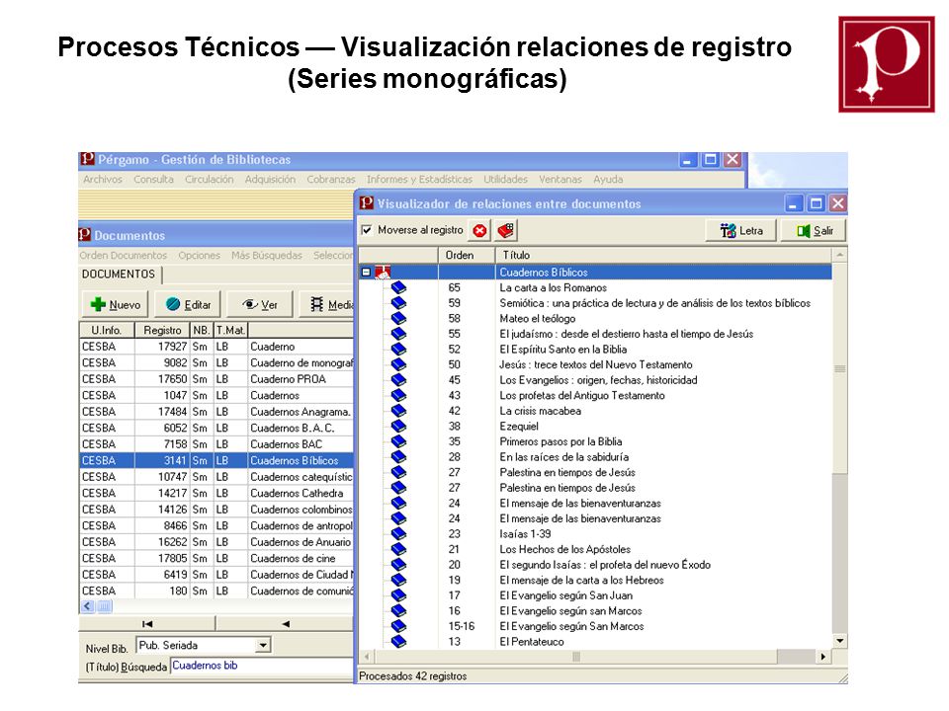Click book icon for El mensaje de la carta a los Hebreos

(x=398, y=581)
